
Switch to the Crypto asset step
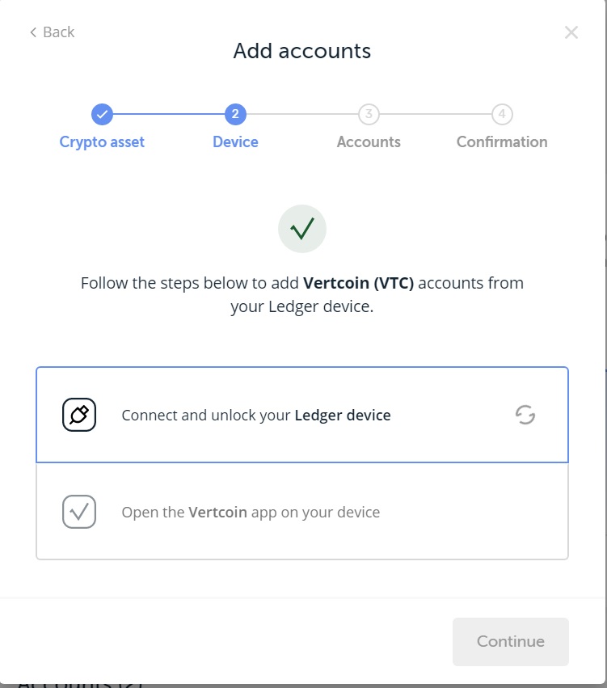coord(102,141)
